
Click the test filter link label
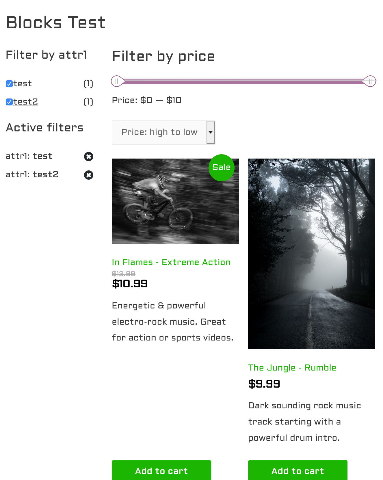[23, 83]
